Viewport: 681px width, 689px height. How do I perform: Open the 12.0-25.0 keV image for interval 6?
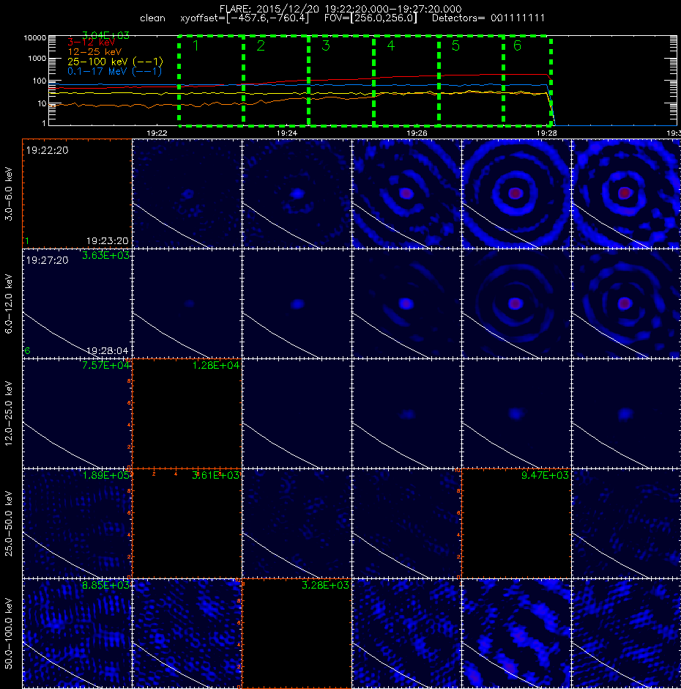pyautogui.click(x=627, y=413)
